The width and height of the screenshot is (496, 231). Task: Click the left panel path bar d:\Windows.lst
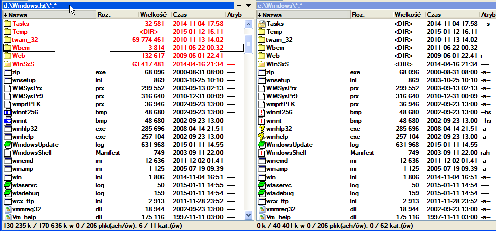click(118, 6)
